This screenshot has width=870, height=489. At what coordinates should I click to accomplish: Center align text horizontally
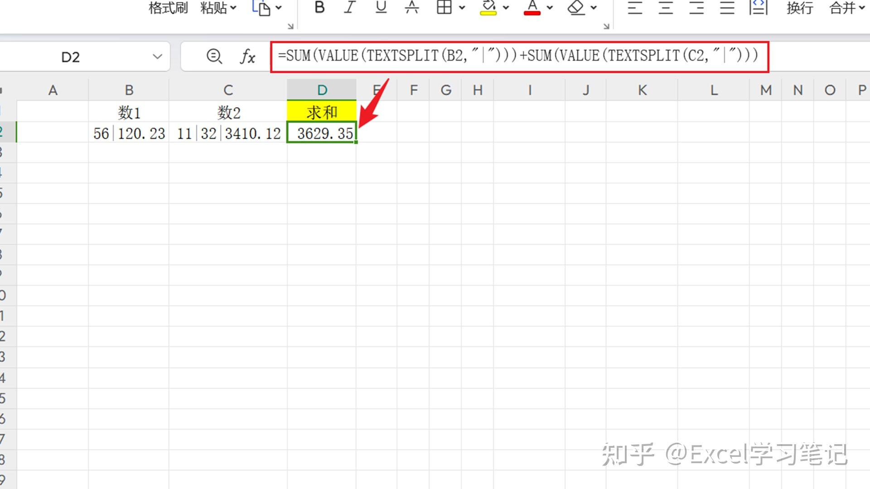[x=666, y=8]
